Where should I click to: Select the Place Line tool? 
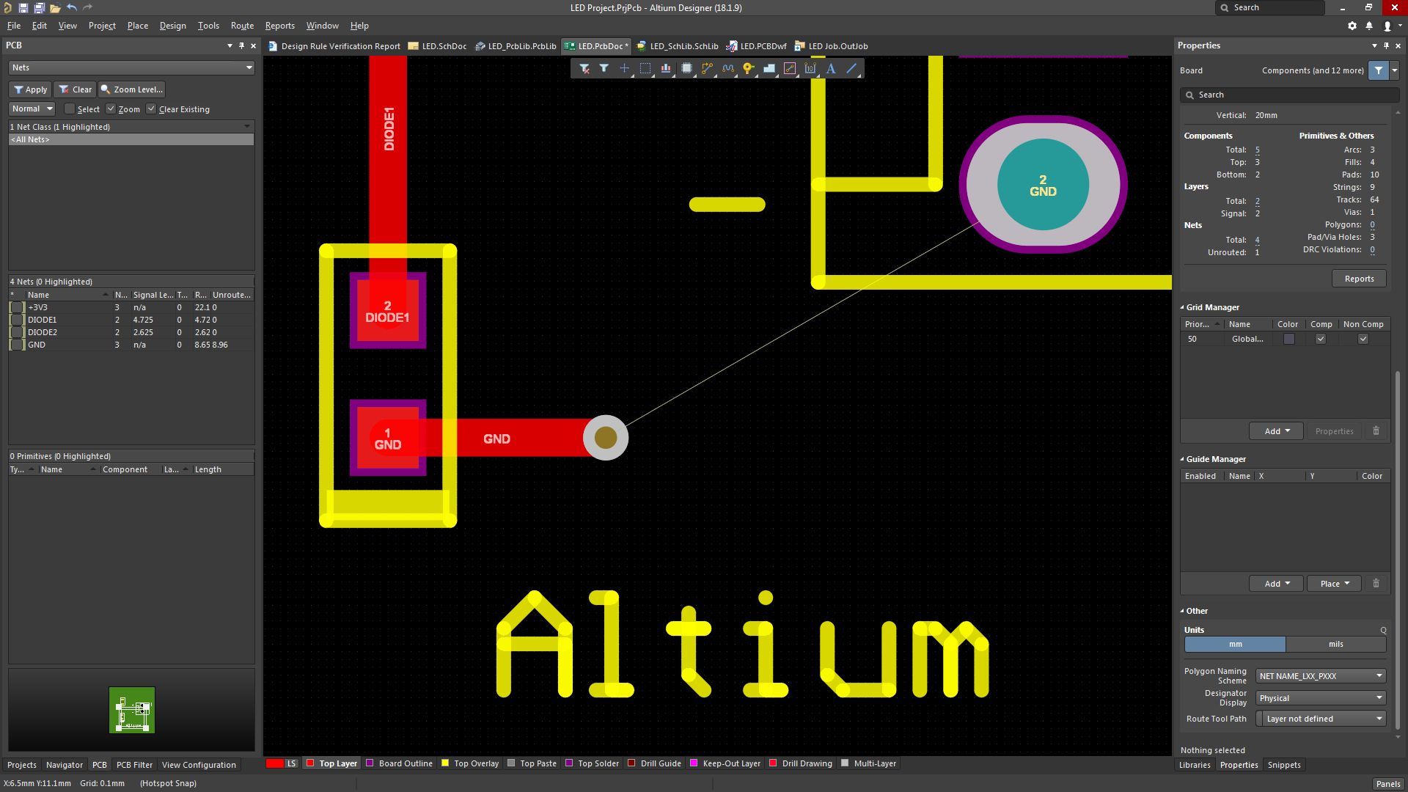[851, 68]
